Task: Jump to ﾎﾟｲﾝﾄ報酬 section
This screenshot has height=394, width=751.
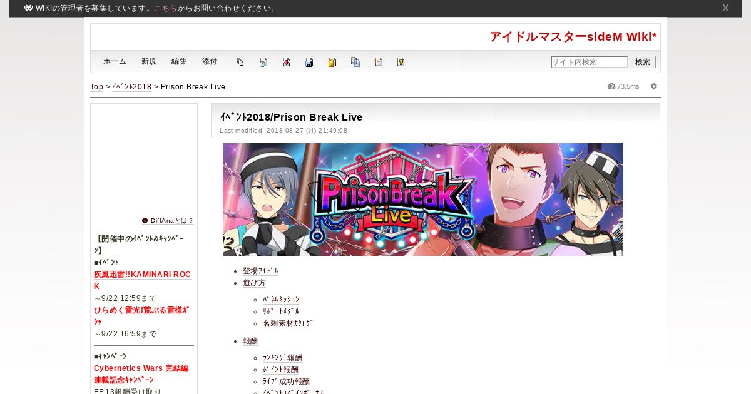Action: coord(280,370)
